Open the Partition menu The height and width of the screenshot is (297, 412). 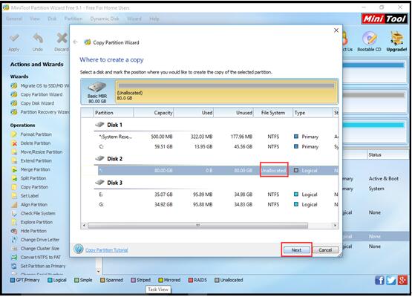click(x=73, y=19)
